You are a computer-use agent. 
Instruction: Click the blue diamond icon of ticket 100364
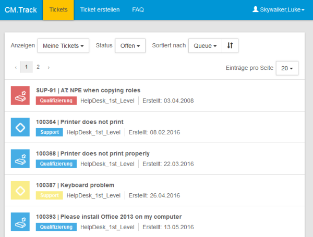pos(20,127)
